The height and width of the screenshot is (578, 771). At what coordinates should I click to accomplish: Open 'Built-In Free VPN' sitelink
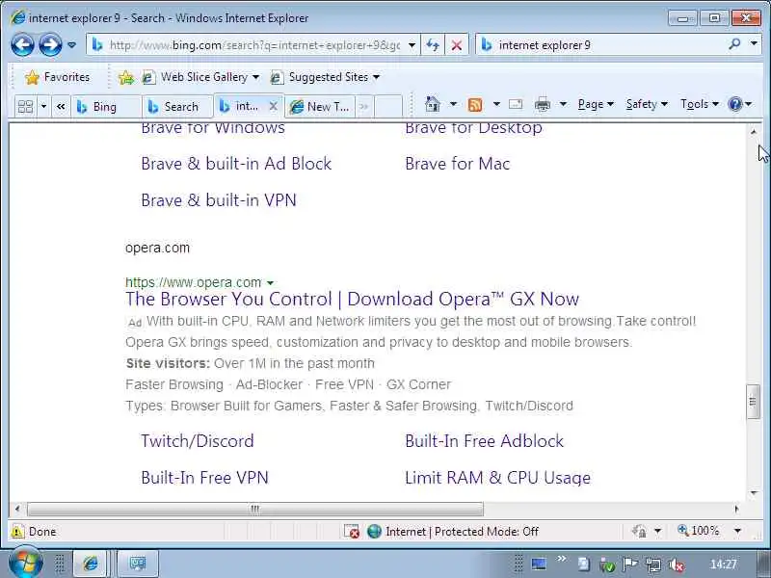tap(204, 478)
